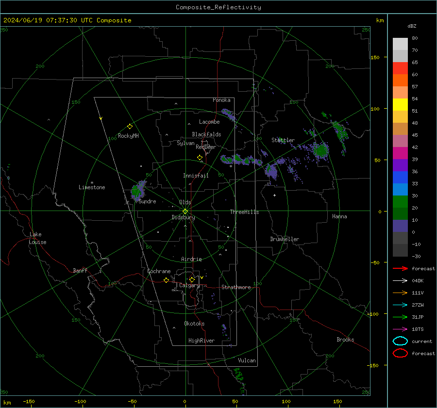
Task: Click the Stettler label
Action: [283, 140]
